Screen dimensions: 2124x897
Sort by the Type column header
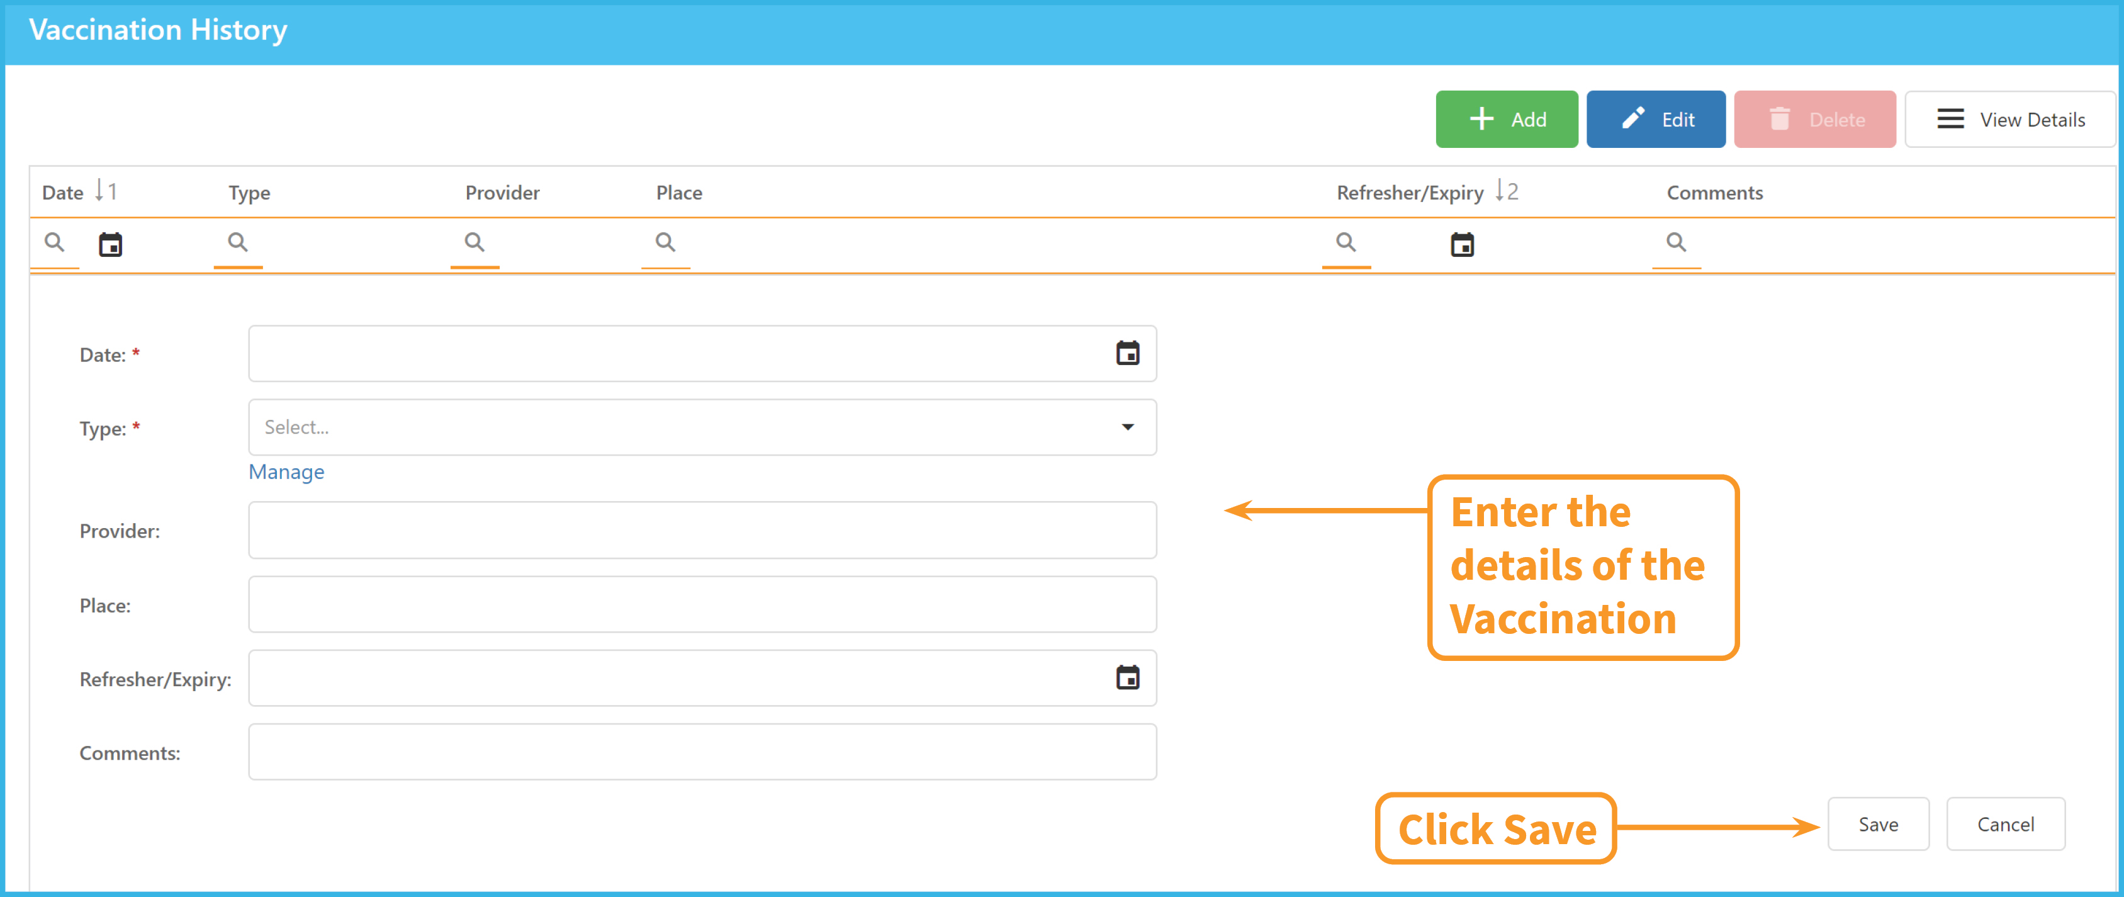249,193
